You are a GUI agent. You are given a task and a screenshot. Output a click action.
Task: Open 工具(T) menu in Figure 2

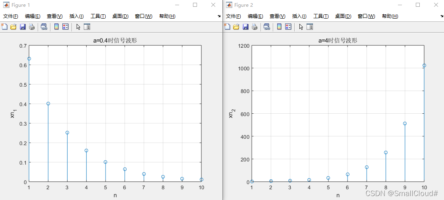321,16
